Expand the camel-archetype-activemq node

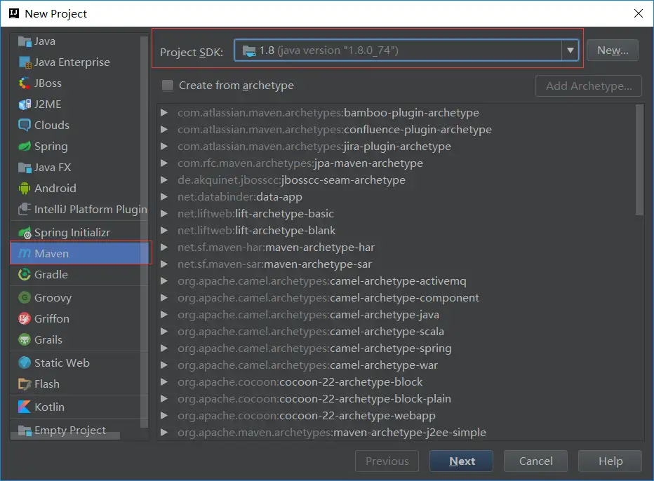click(164, 281)
